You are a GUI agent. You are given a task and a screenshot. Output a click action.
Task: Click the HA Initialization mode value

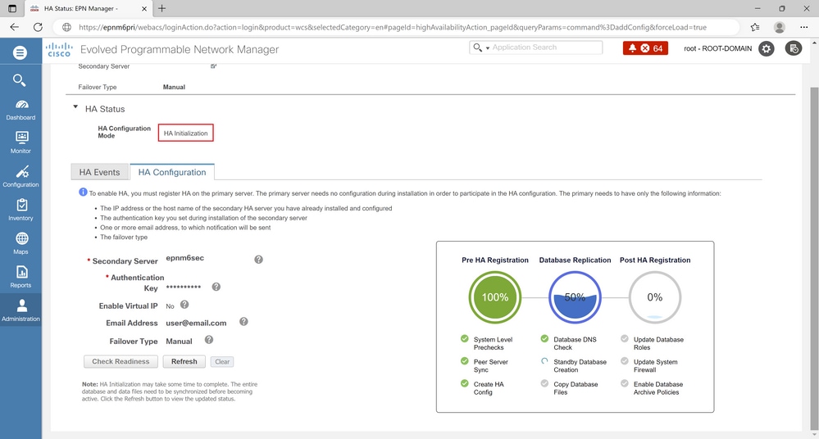185,134
